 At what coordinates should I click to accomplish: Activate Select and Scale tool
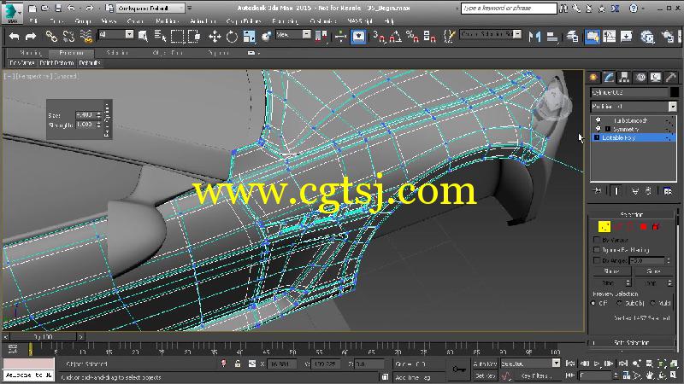(x=249, y=37)
